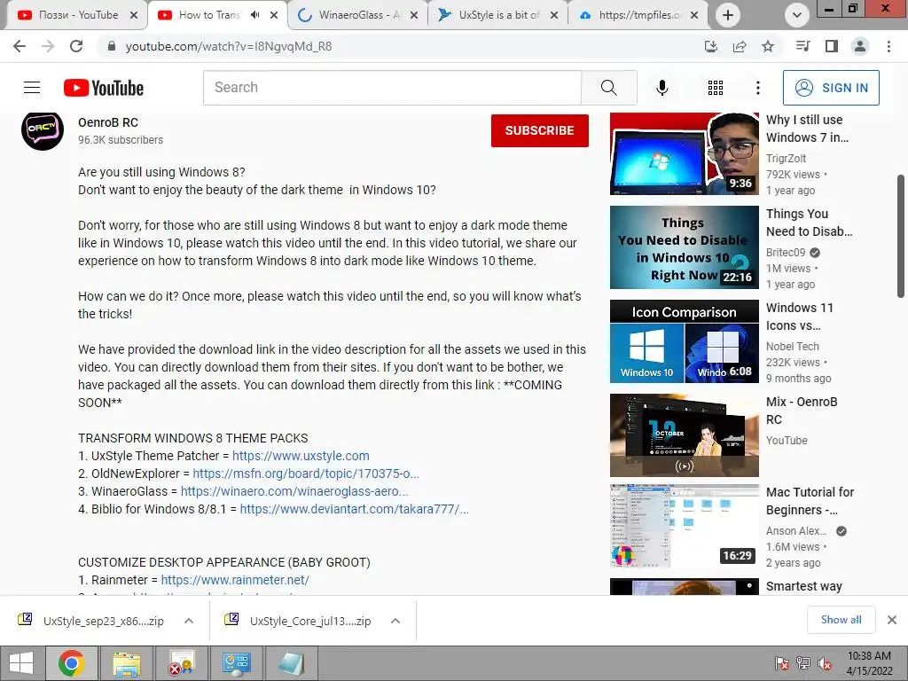The height and width of the screenshot is (681, 908).
Task: Click the install app icon in address bar
Action: click(711, 46)
